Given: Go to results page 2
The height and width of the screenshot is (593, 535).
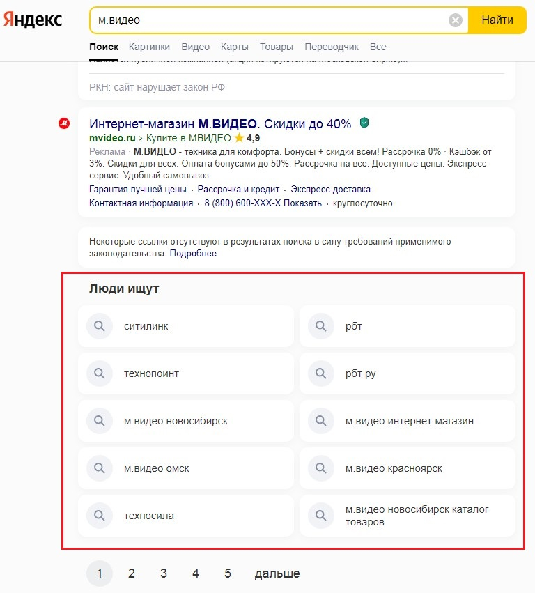Looking at the screenshot, I should (132, 573).
